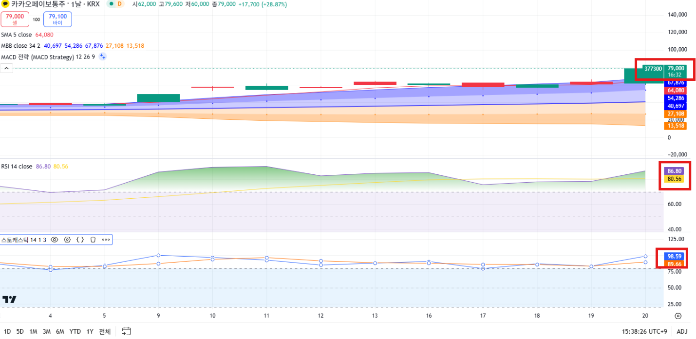Select the YTD time range
The width and height of the screenshot is (696, 339).
tap(75, 332)
